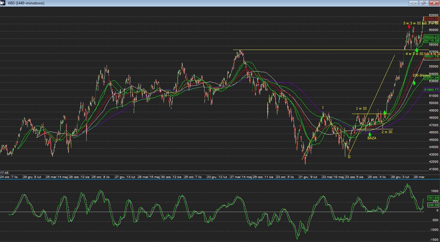Select the purple average value tag 51963.77

click(432, 90)
